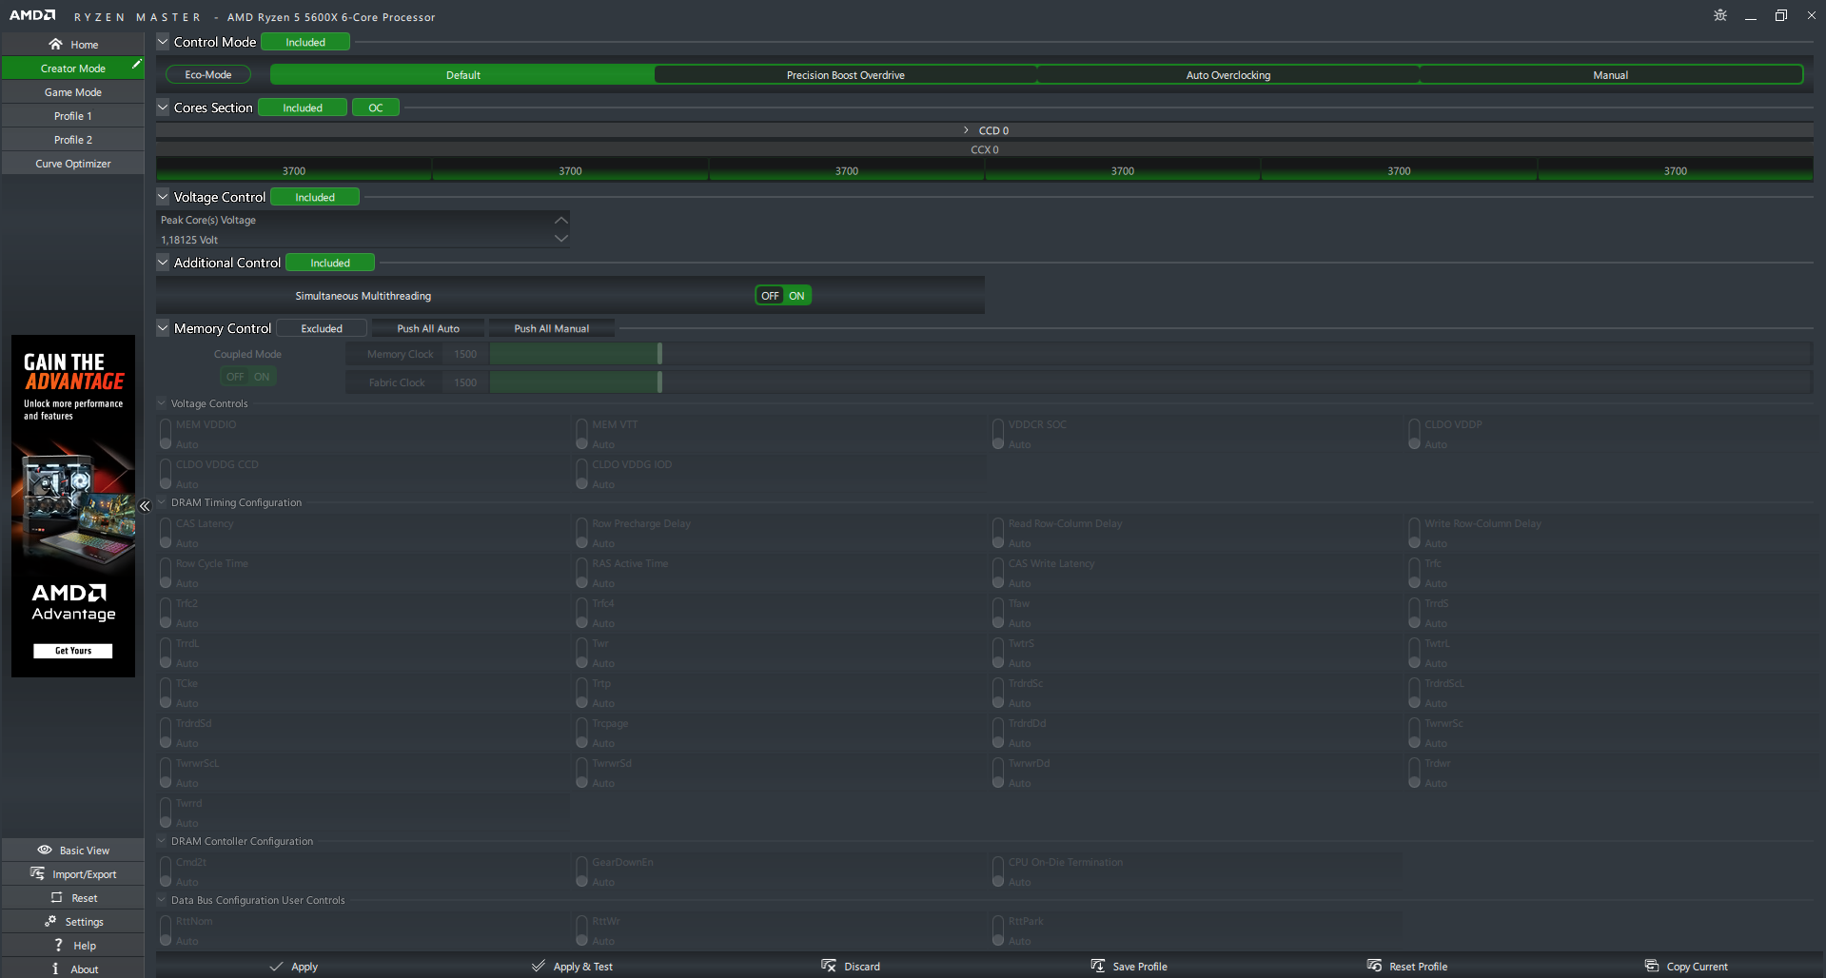Select Auto Overclocking control mode
Viewport: 1826px width, 978px height.
coord(1228,75)
